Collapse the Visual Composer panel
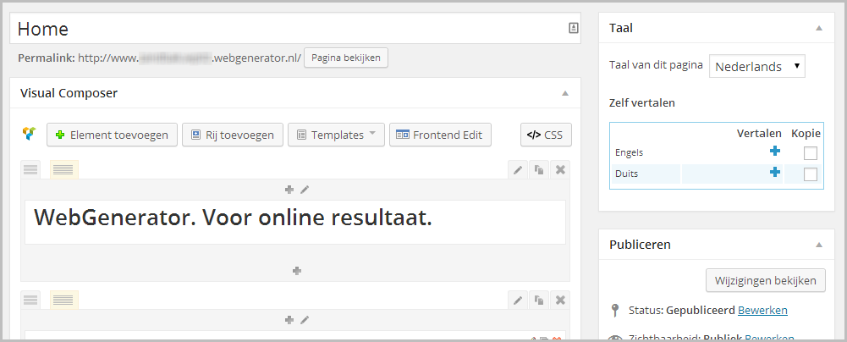The image size is (847, 342). (565, 93)
